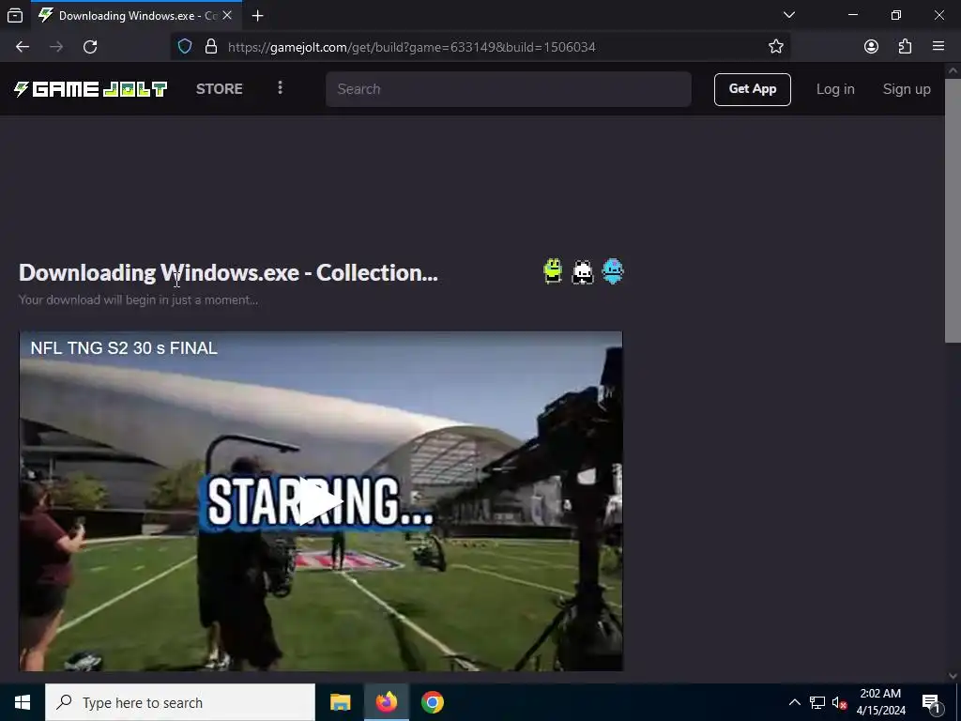The image size is (961, 721).
Task: Focus the Game Jolt Search field
Action: tap(509, 89)
